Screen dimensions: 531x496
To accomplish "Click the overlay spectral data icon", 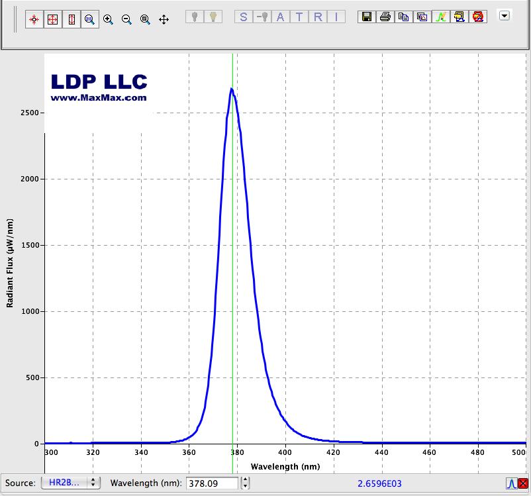I will click(x=422, y=17).
